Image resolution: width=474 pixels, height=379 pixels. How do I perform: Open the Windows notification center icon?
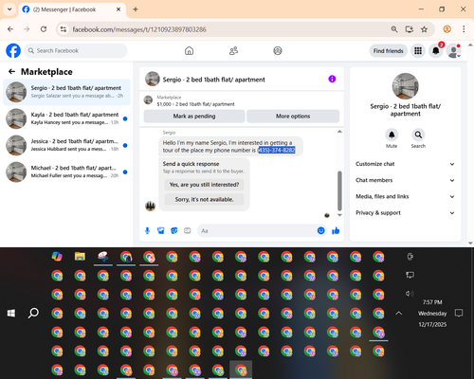[459, 313]
